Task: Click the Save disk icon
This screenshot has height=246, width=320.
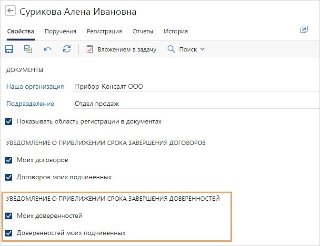Action: coord(9,49)
